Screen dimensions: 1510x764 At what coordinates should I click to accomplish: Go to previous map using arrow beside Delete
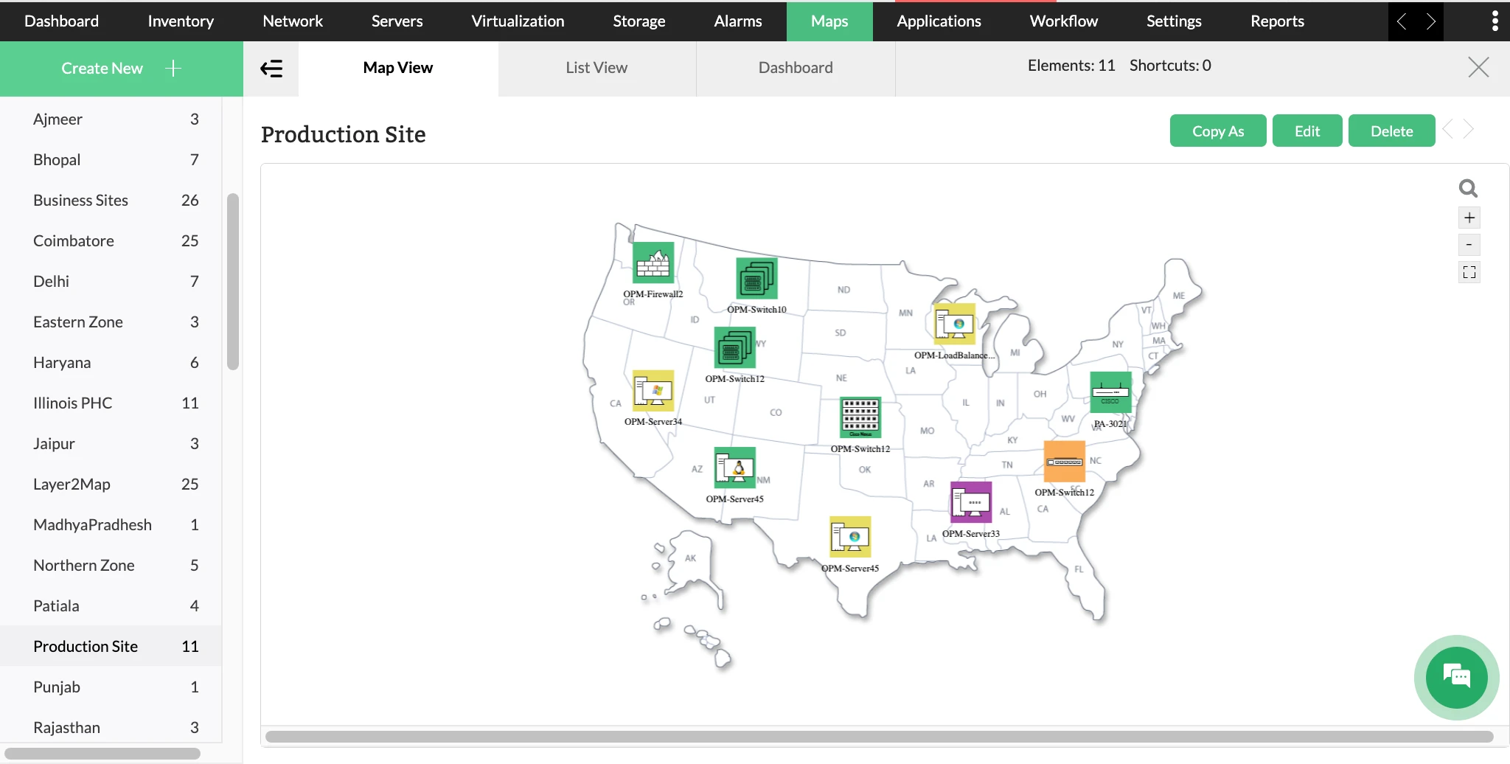tap(1448, 130)
